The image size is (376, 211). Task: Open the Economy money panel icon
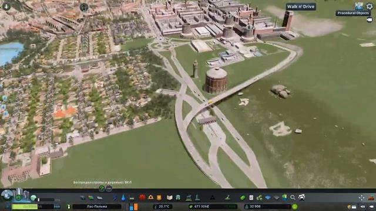243,198
